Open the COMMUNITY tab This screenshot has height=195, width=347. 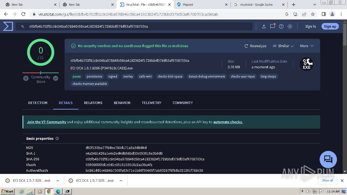tap(183, 103)
